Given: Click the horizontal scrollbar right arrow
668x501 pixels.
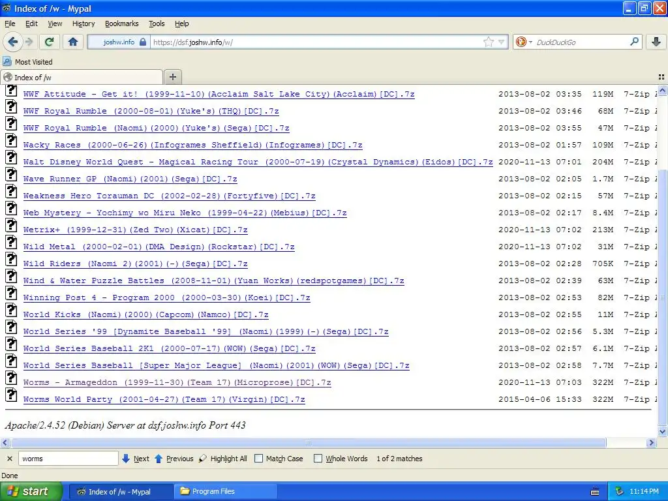Looking at the screenshot, I should (x=651, y=443).
